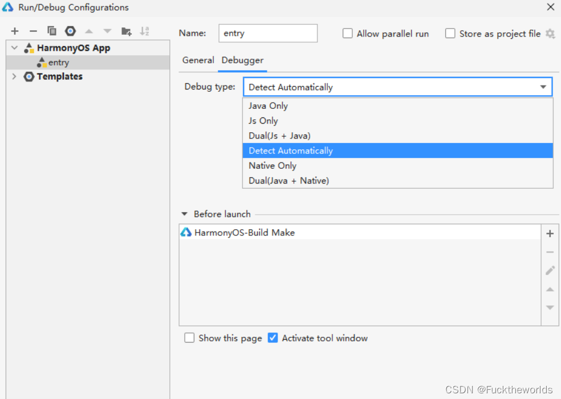Image resolution: width=561 pixels, height=399 pixels.
Task: Create new folder for configurations
Action: 127,31
